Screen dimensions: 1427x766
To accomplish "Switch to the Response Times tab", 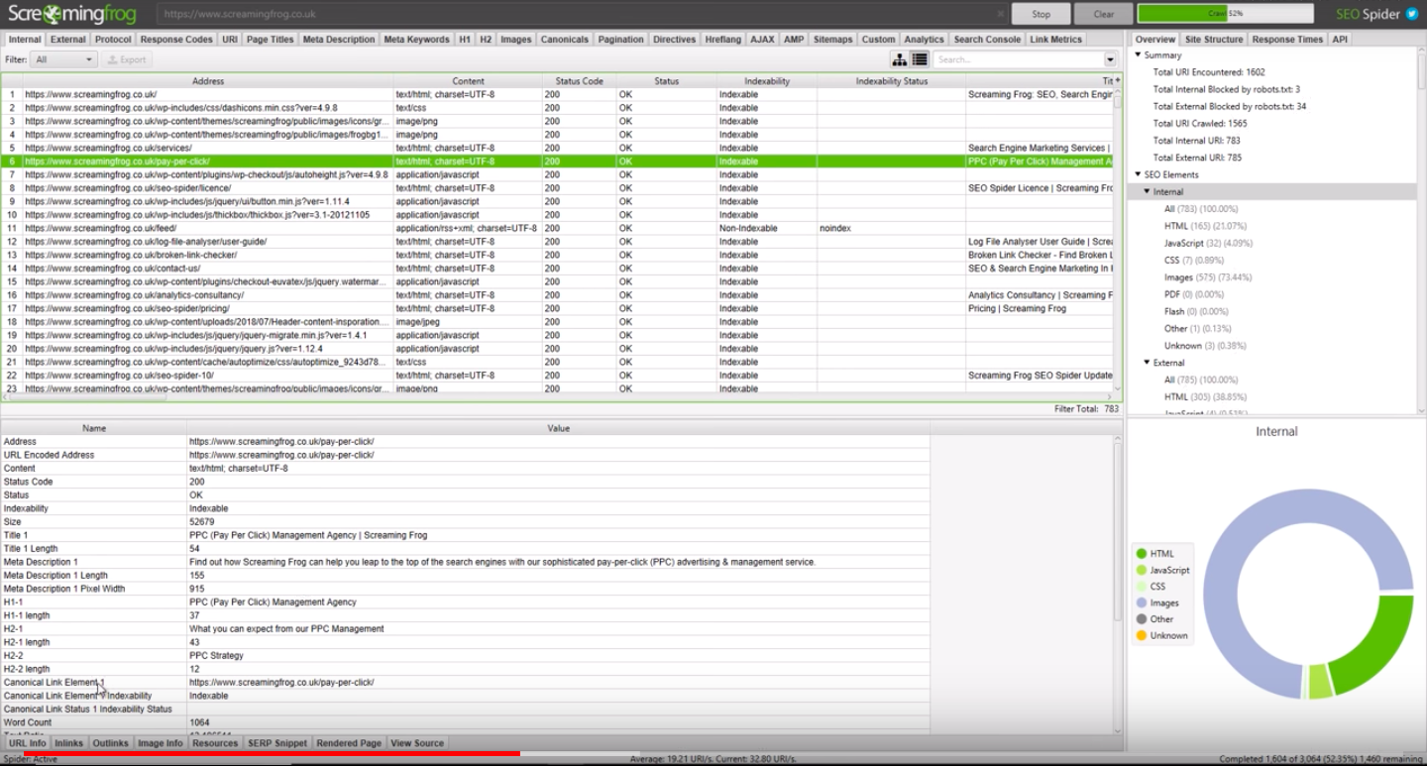I will (1287, 40).
